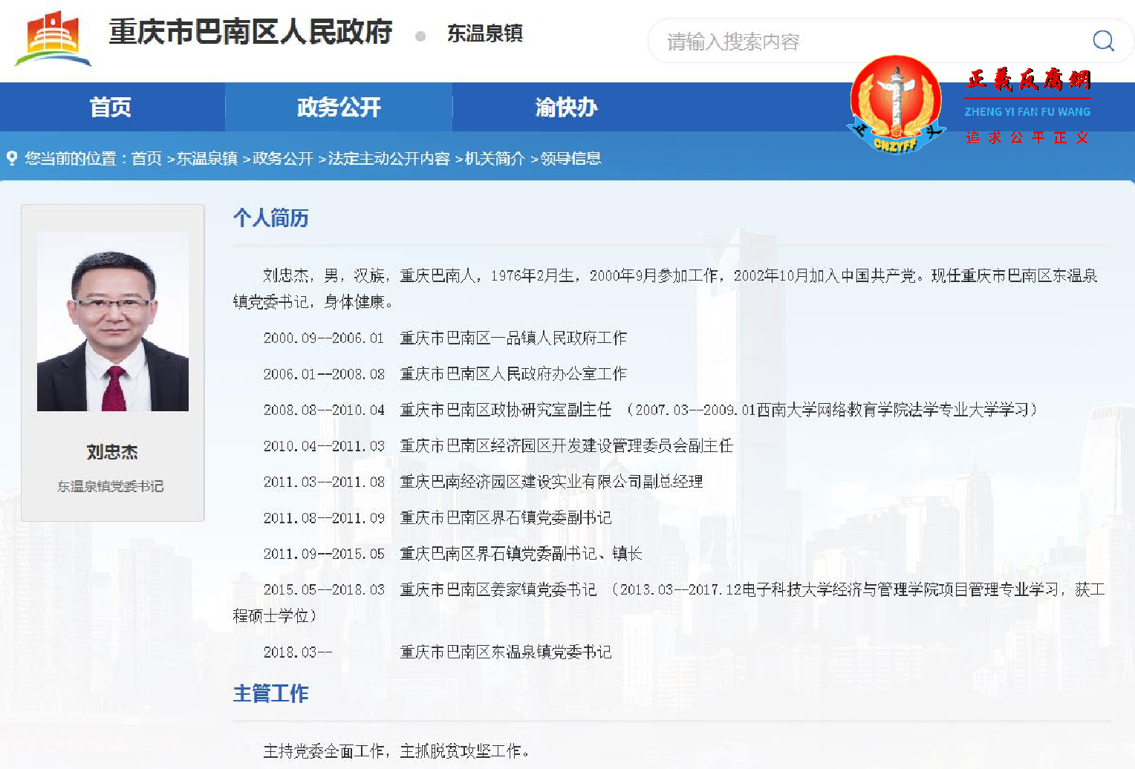
Task: Click the small dot between site title and 东温泉镇
Action: 420,34
